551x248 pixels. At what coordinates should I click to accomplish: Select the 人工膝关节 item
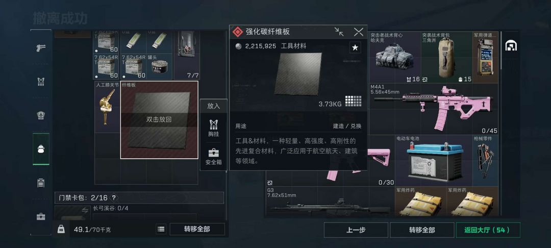[107, 107]
